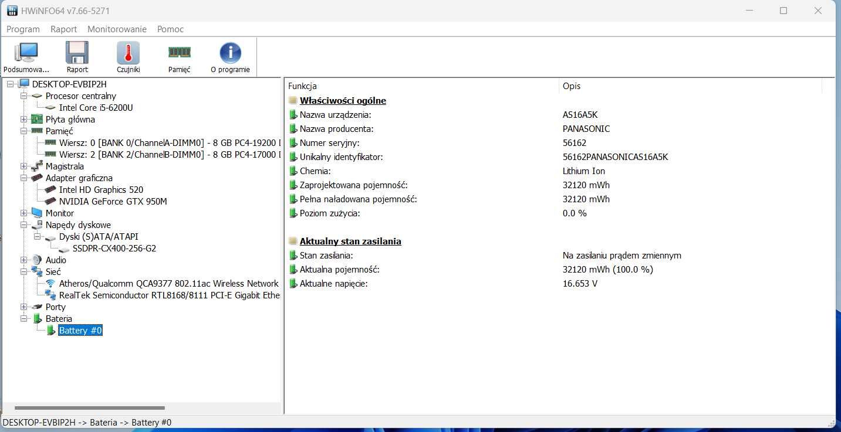Click the Numer seryjny row label
This screenshot has height=432, width=841.
pos(329,143)
